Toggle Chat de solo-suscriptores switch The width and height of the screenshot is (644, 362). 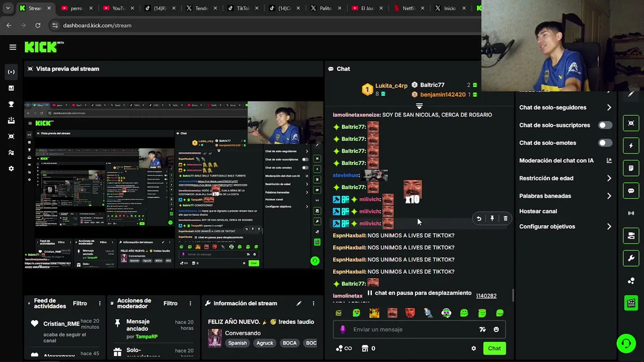605,125
